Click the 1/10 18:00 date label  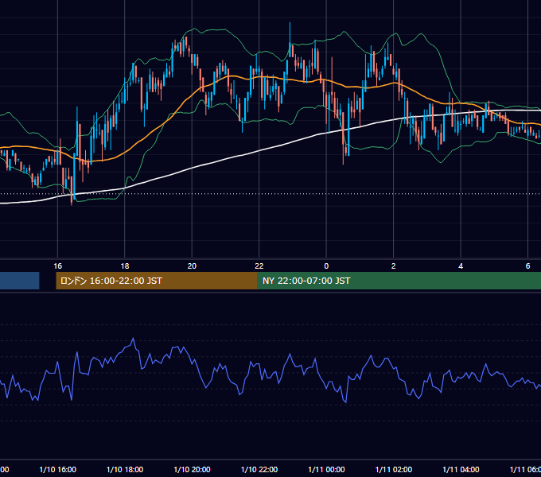pos(125,469)
